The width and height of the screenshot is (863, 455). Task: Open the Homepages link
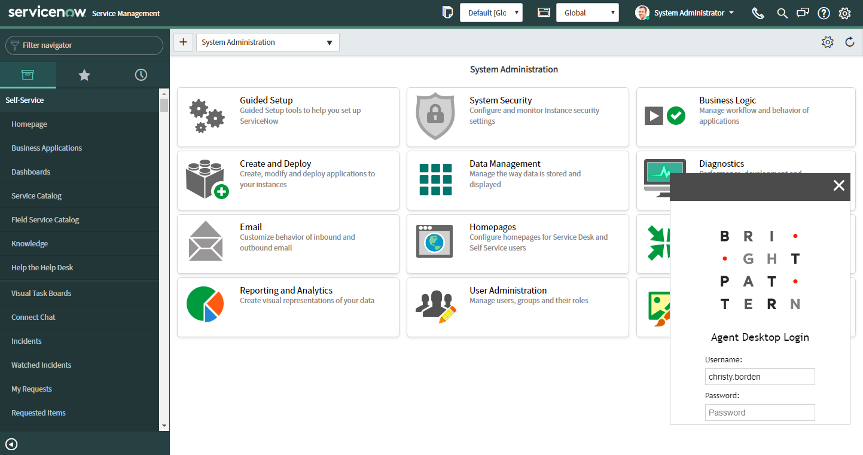493,227
